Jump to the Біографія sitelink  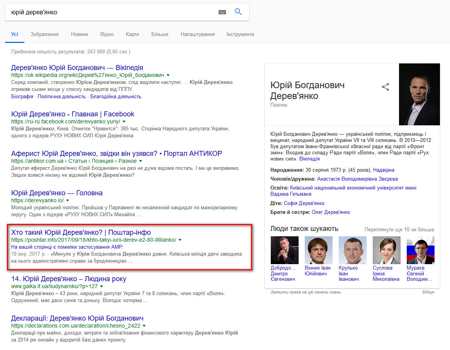(x=22, y=97)
